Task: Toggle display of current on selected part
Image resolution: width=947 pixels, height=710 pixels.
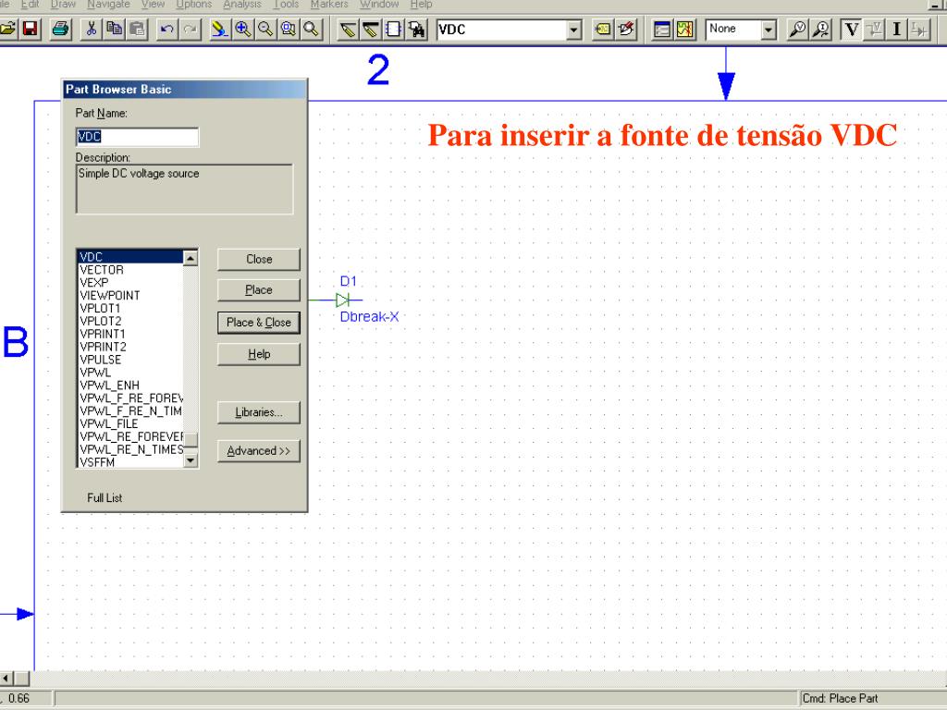Action: tap(920, 29)
